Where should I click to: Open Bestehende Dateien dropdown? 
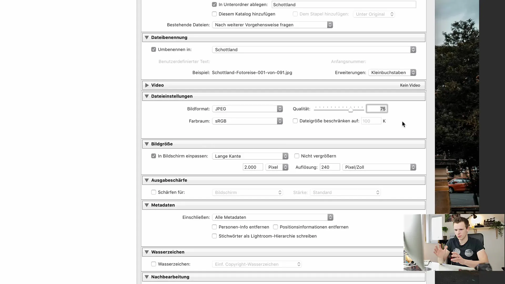pyautogui.click(x=272, y=25)
